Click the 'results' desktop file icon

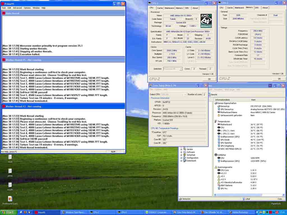pyautogui.click(x=10, y=185)
